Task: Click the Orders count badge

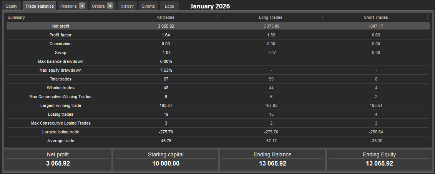Action: click(x=110, y=6)
